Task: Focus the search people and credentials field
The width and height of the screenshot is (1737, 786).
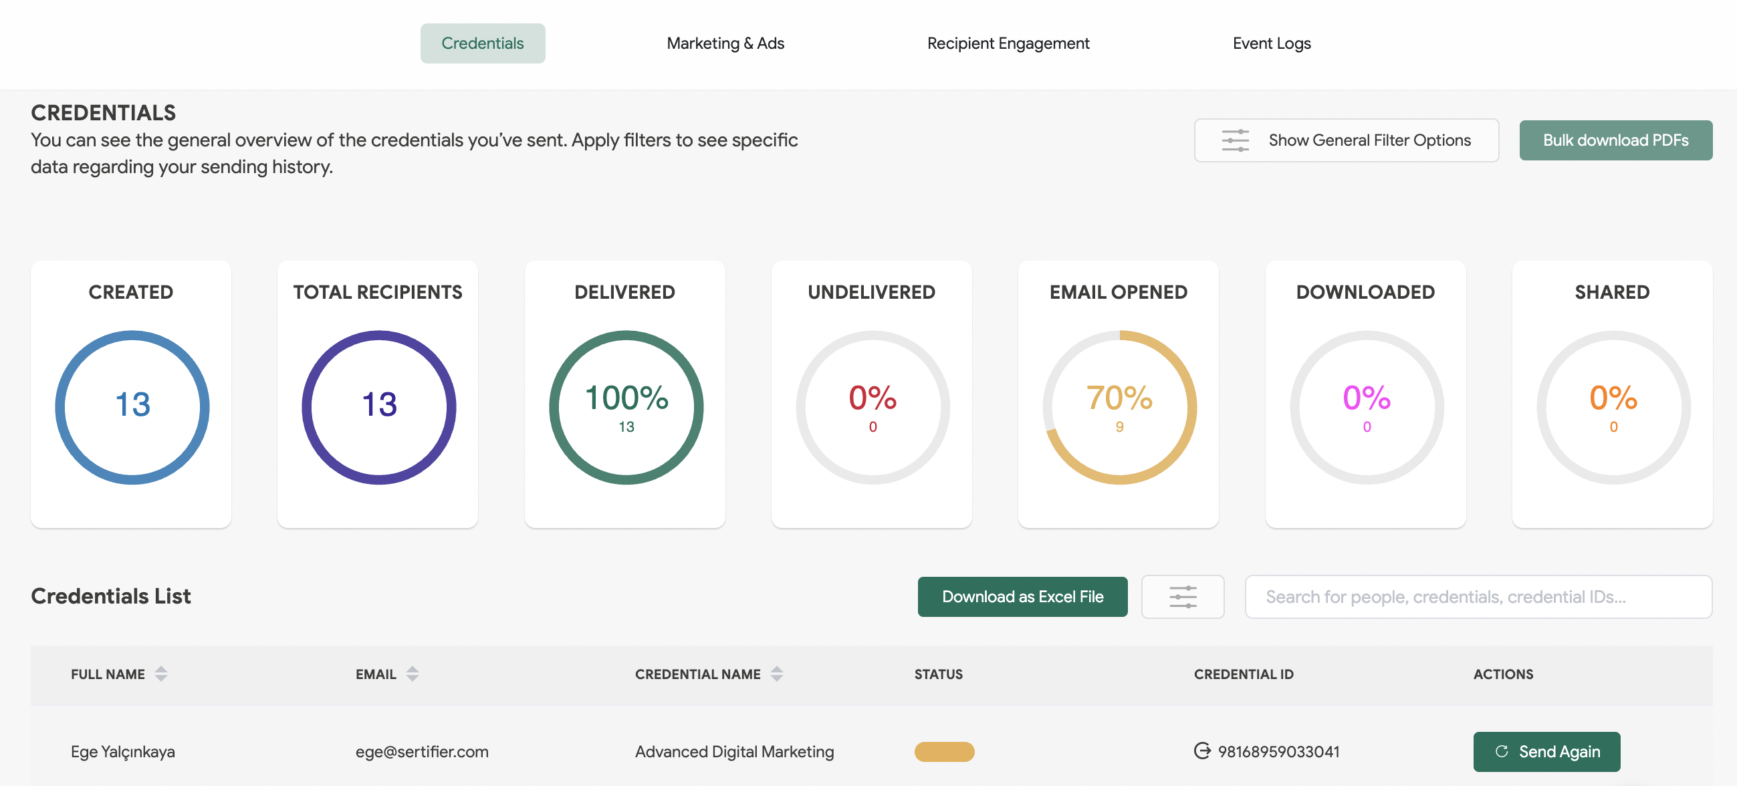Action: tap(1478, 597)
